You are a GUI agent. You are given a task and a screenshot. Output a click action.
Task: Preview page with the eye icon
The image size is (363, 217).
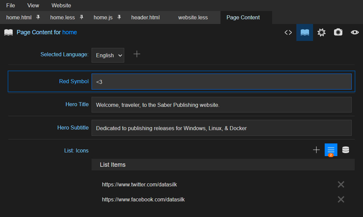click(x=355, y=32)
